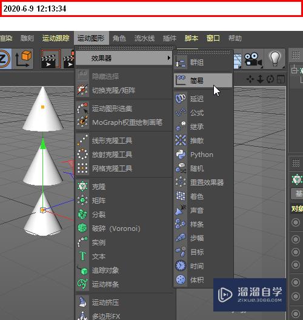
Task: Click the 步幅 effector icon
Action: click(x=181, y=238)
